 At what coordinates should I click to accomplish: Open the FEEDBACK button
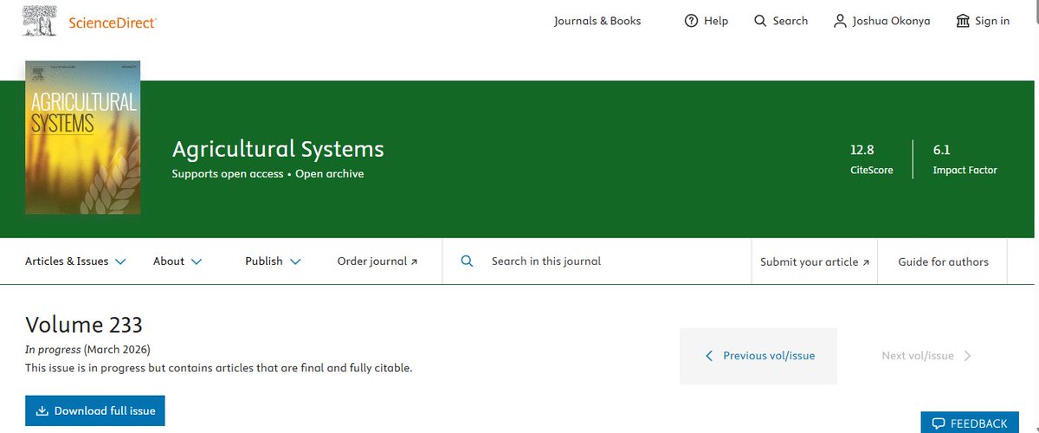970,423
